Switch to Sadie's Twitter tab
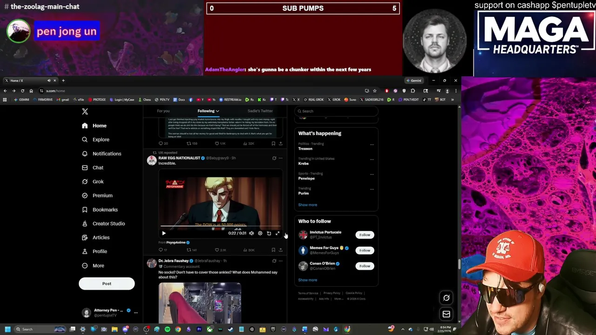 point(260,111)
